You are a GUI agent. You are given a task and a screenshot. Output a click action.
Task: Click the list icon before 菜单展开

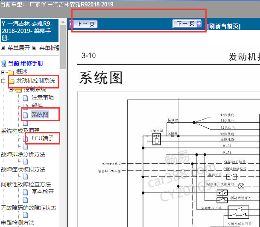pyautogui.click(x=3, y=48)
